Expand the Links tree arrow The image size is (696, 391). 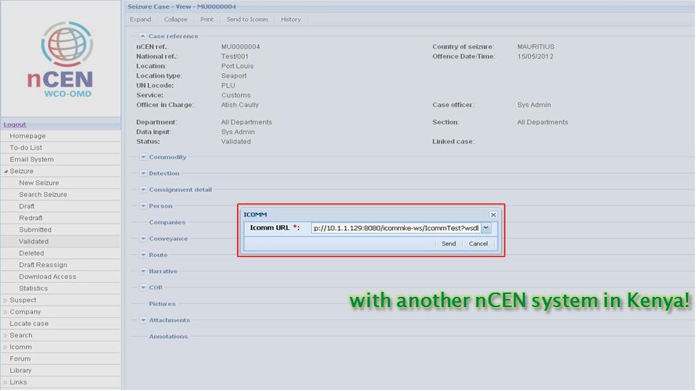(6, 382)
